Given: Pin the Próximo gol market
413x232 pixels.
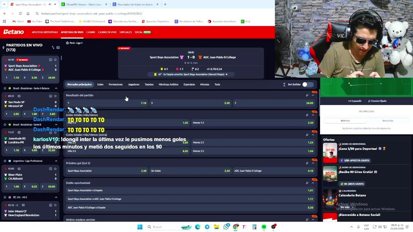Looking at the screenshot, I should (x=307, y=163).
